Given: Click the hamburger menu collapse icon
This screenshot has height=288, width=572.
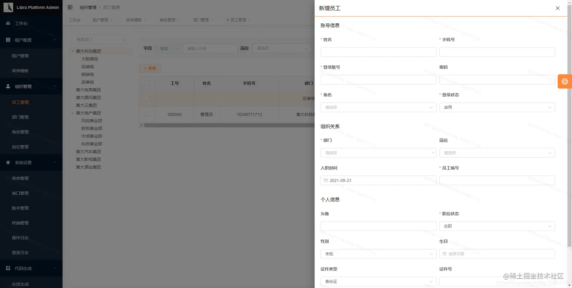Looking at the screenshot, I should pyautogui.click(x=69, y=7).
